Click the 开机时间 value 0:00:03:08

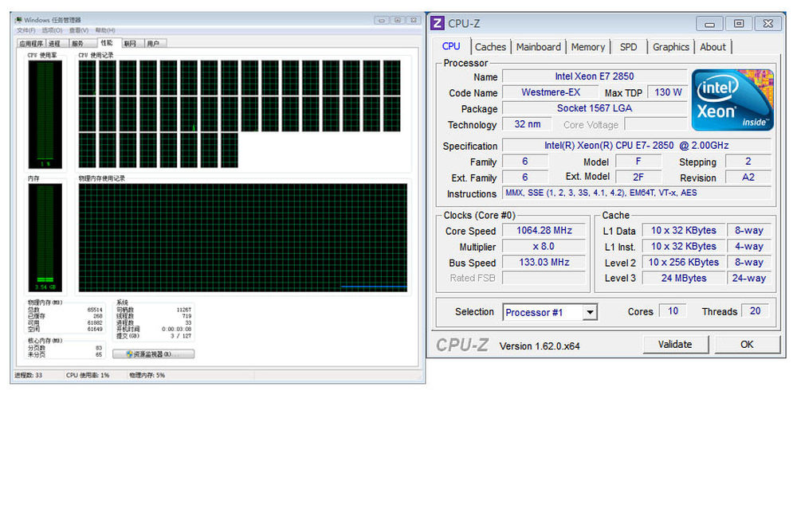pyautogui.click(x=176, y=329)
